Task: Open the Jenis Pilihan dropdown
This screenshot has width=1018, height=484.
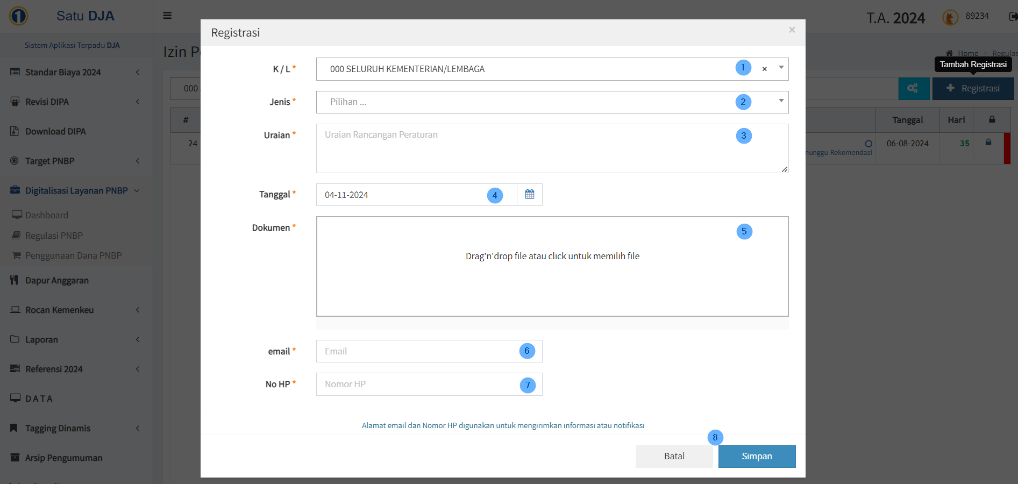Action: (552, 102)
